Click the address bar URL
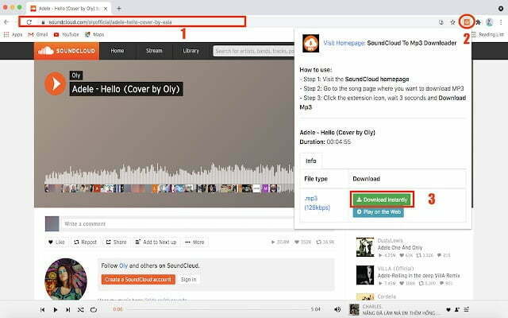 coord(110,22)
